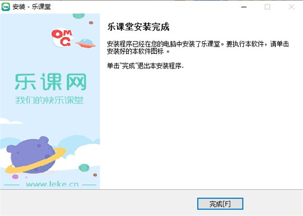The height and width of the screenshot is (216, 303).
Task: Click the 我们的快乐课堂 slogan text
Action: (49, 100)
